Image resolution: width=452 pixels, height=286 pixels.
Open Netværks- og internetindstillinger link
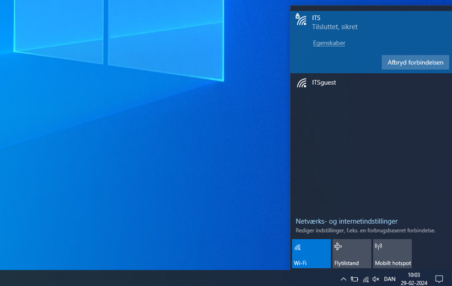click(x=346, y=221)
